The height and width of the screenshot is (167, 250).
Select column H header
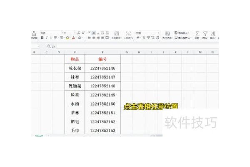point(139,52)
